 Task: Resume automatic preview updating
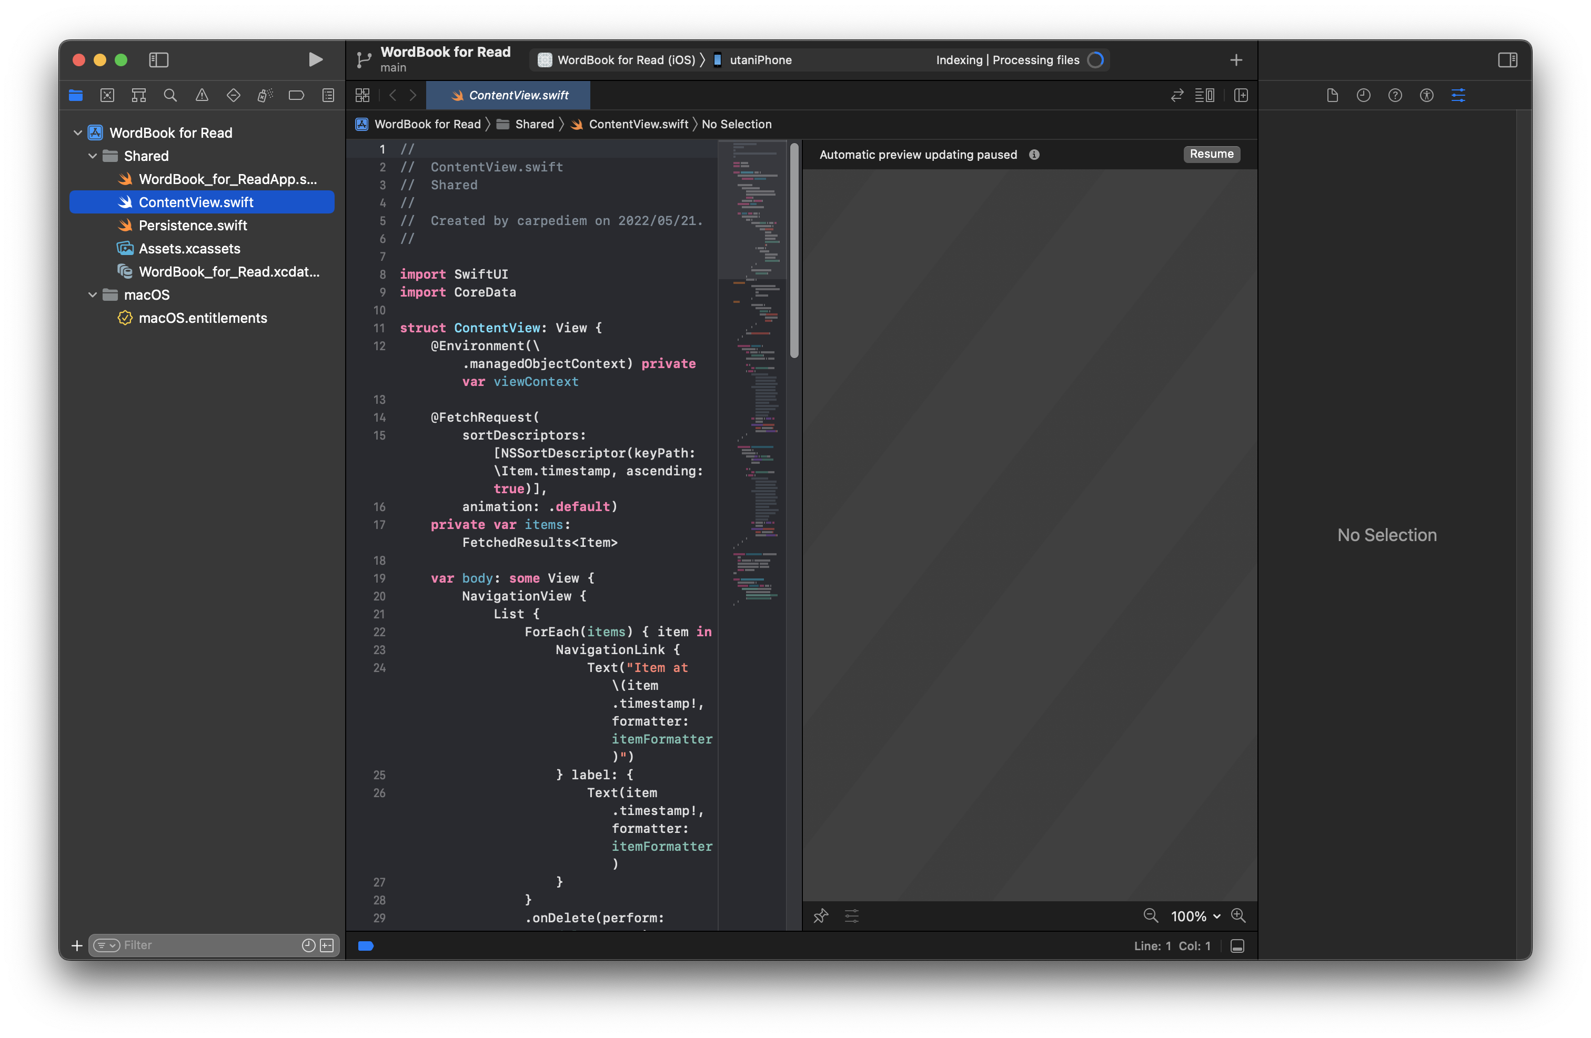(1211, 154)
